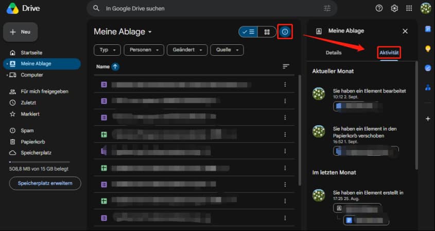Open Google Keep lightbulb in side panel
Screen dimensions: 435x231
coord(428,48)
